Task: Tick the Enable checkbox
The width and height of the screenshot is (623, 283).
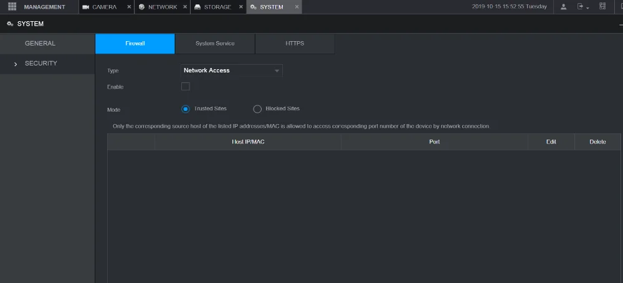Action: click(x=186, y=86)
